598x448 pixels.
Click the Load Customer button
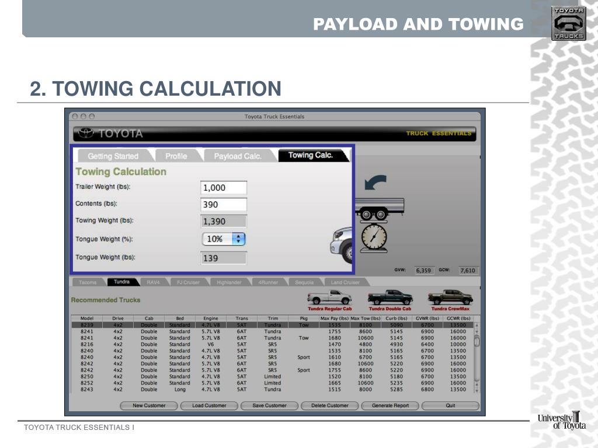[210, 406]
